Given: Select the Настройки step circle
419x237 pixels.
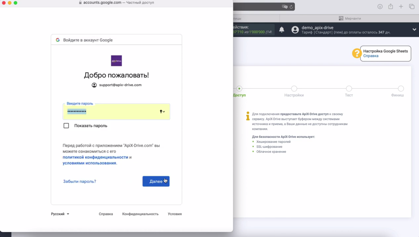Looking at the screenshot, I should coord(294,89).
